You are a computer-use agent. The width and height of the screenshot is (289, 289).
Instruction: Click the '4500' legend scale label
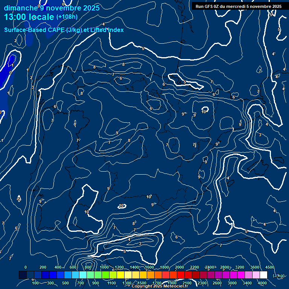pyautogui.click(x=270, y=267)
